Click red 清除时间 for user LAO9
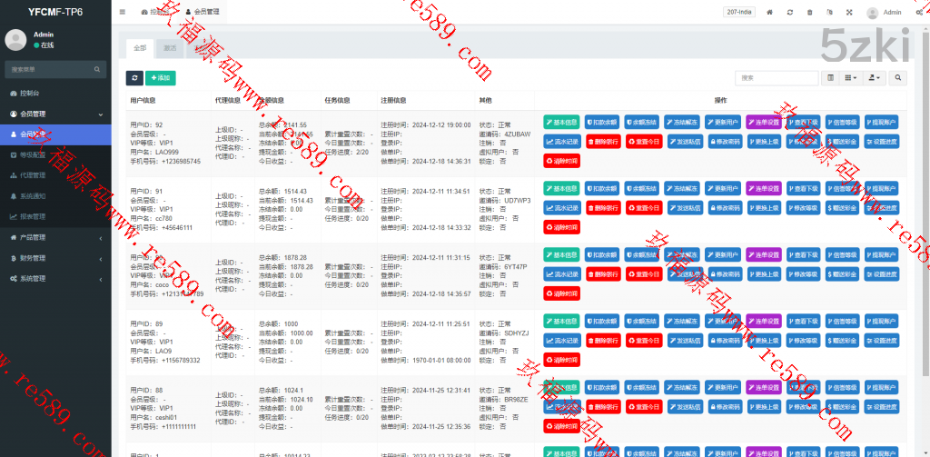 click(x=561, y=361)
